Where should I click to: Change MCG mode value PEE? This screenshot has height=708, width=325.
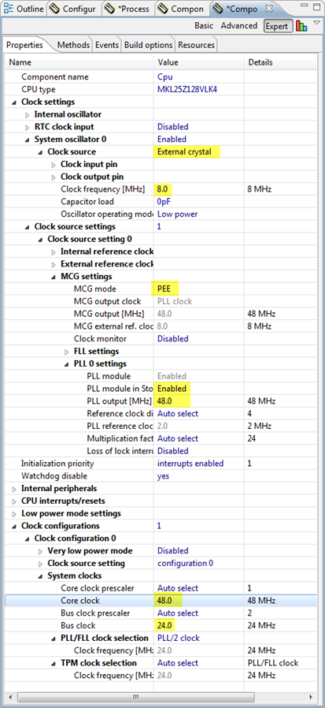164,289
